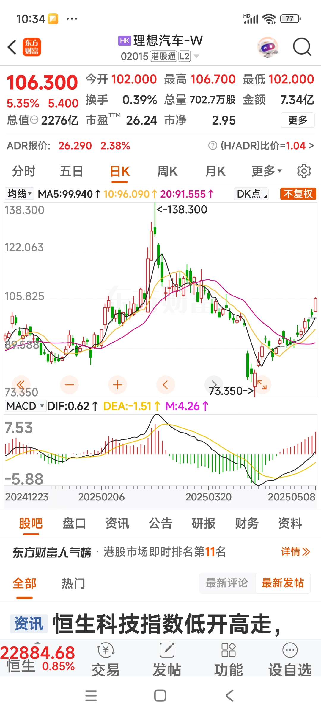Tap Android home button

click(160, 696)
